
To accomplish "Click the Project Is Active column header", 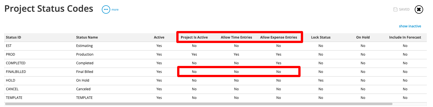I will [194, 37].
